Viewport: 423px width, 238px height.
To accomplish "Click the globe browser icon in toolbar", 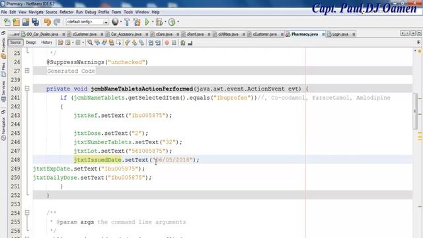I will 115,22.
